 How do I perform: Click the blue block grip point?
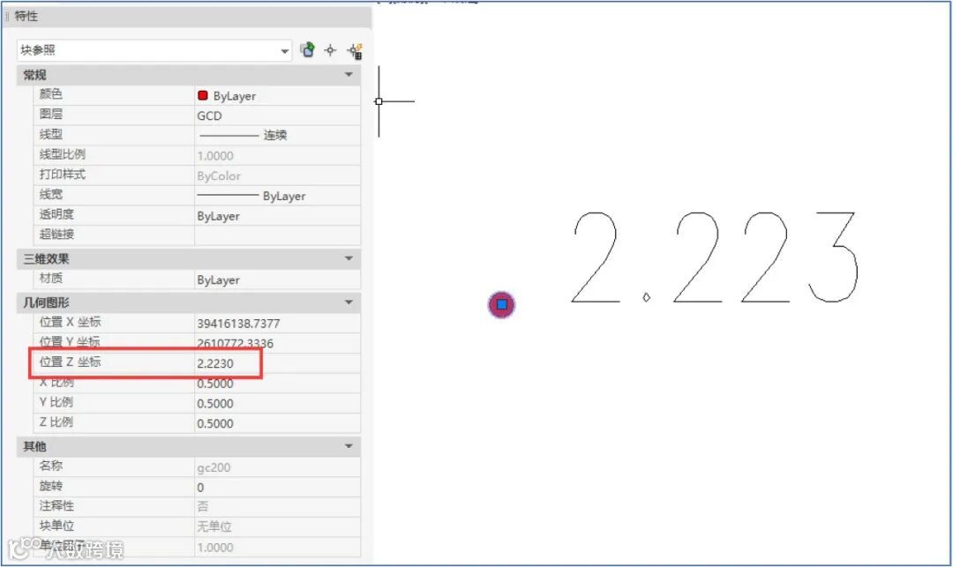pos(502,304)
